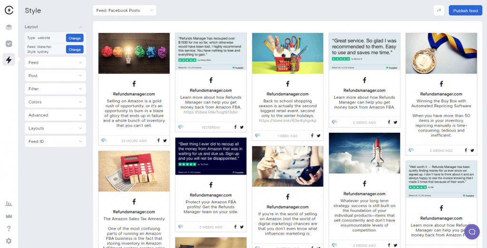Click the rocket launch image
Screen dimensions: 487x248
click(x=365, y=153)
